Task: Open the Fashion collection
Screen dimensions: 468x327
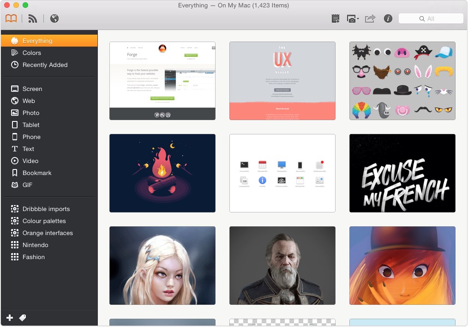Action: pyautogui.click(x=49, y=257)
